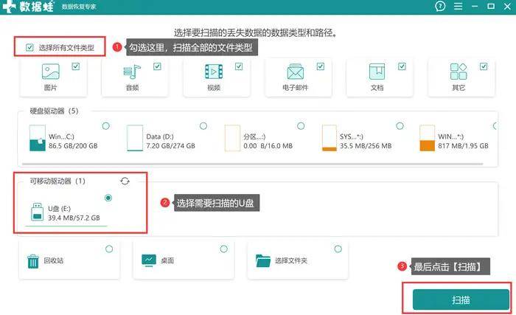
Task: Click the 选择文件夹 label text
Action: tap(291, 260)
